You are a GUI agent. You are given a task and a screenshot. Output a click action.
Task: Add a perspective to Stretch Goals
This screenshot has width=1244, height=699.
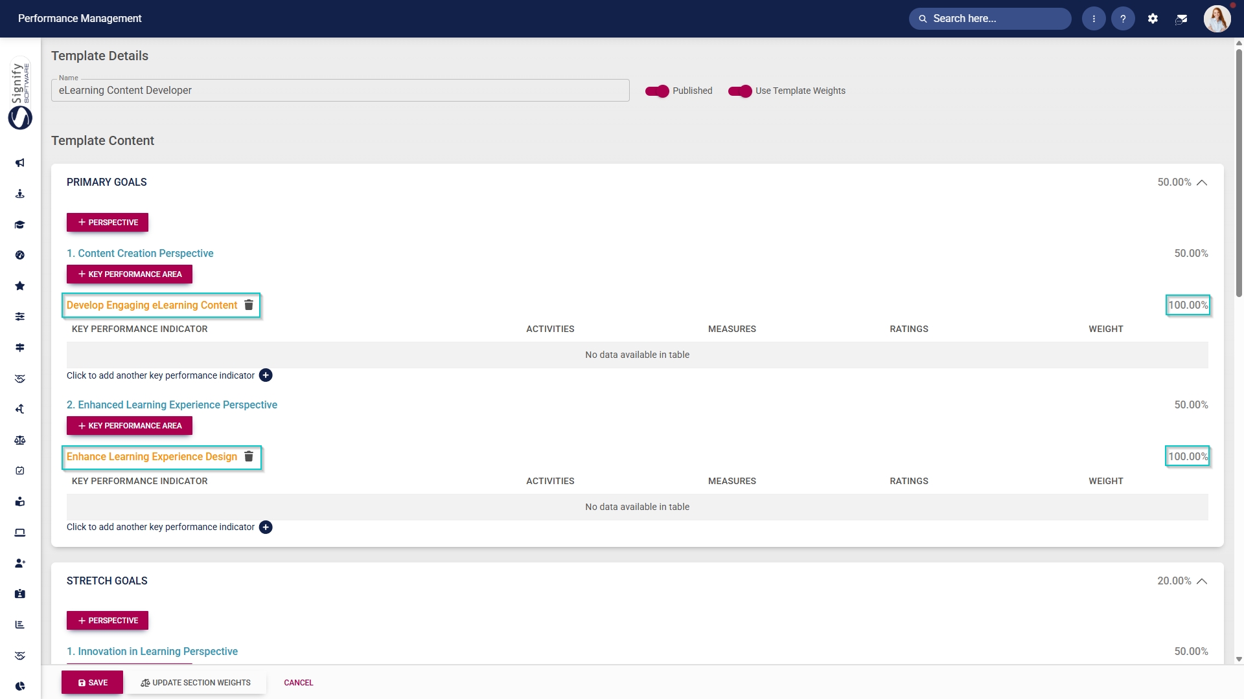tap(108, 620)
